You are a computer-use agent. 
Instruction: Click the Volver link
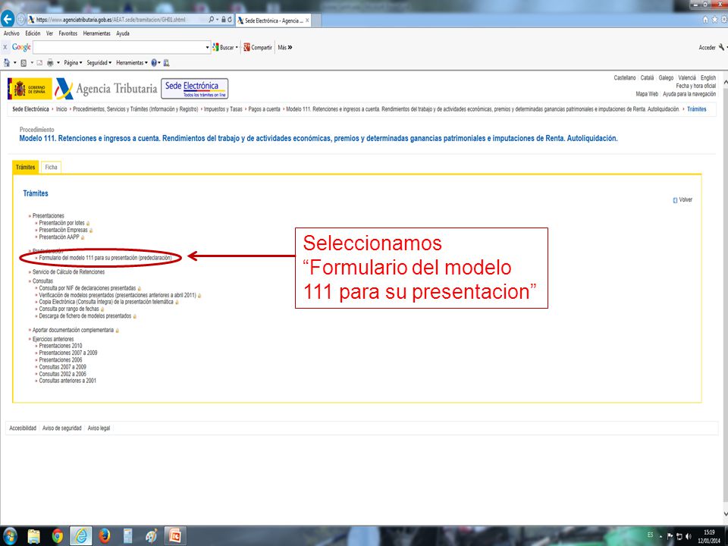[686, 199]
